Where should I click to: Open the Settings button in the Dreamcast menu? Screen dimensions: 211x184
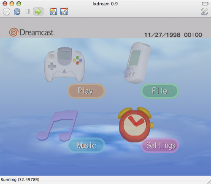[160, 145]
